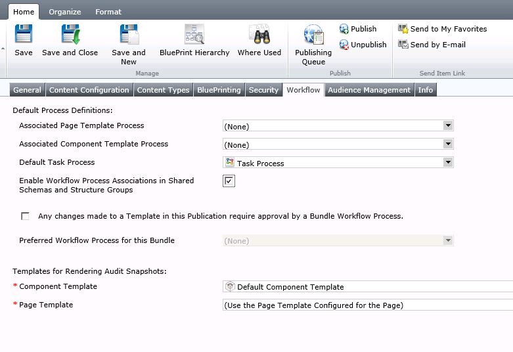Send item link to My Favorites
This screenshot has width=513, height=352.
[x=403, y=29]
